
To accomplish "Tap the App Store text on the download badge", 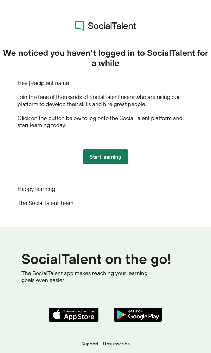I will coord(79,317).
